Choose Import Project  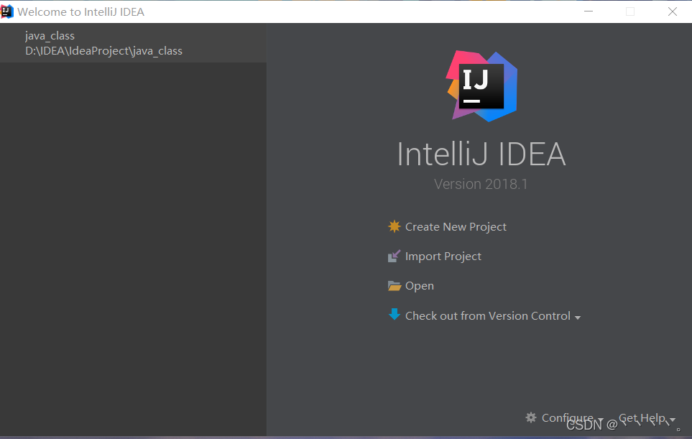[443, 257]
